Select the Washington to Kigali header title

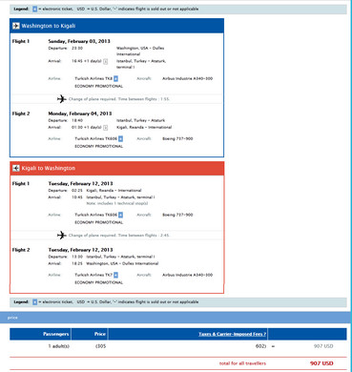[x=49, y=26]
